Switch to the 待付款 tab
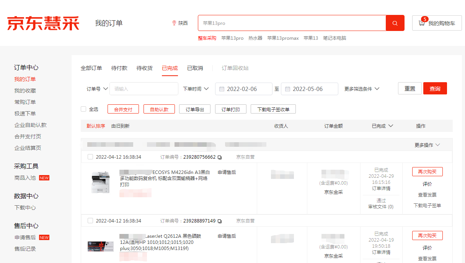 pyautogui.click(x=119, y=68)
